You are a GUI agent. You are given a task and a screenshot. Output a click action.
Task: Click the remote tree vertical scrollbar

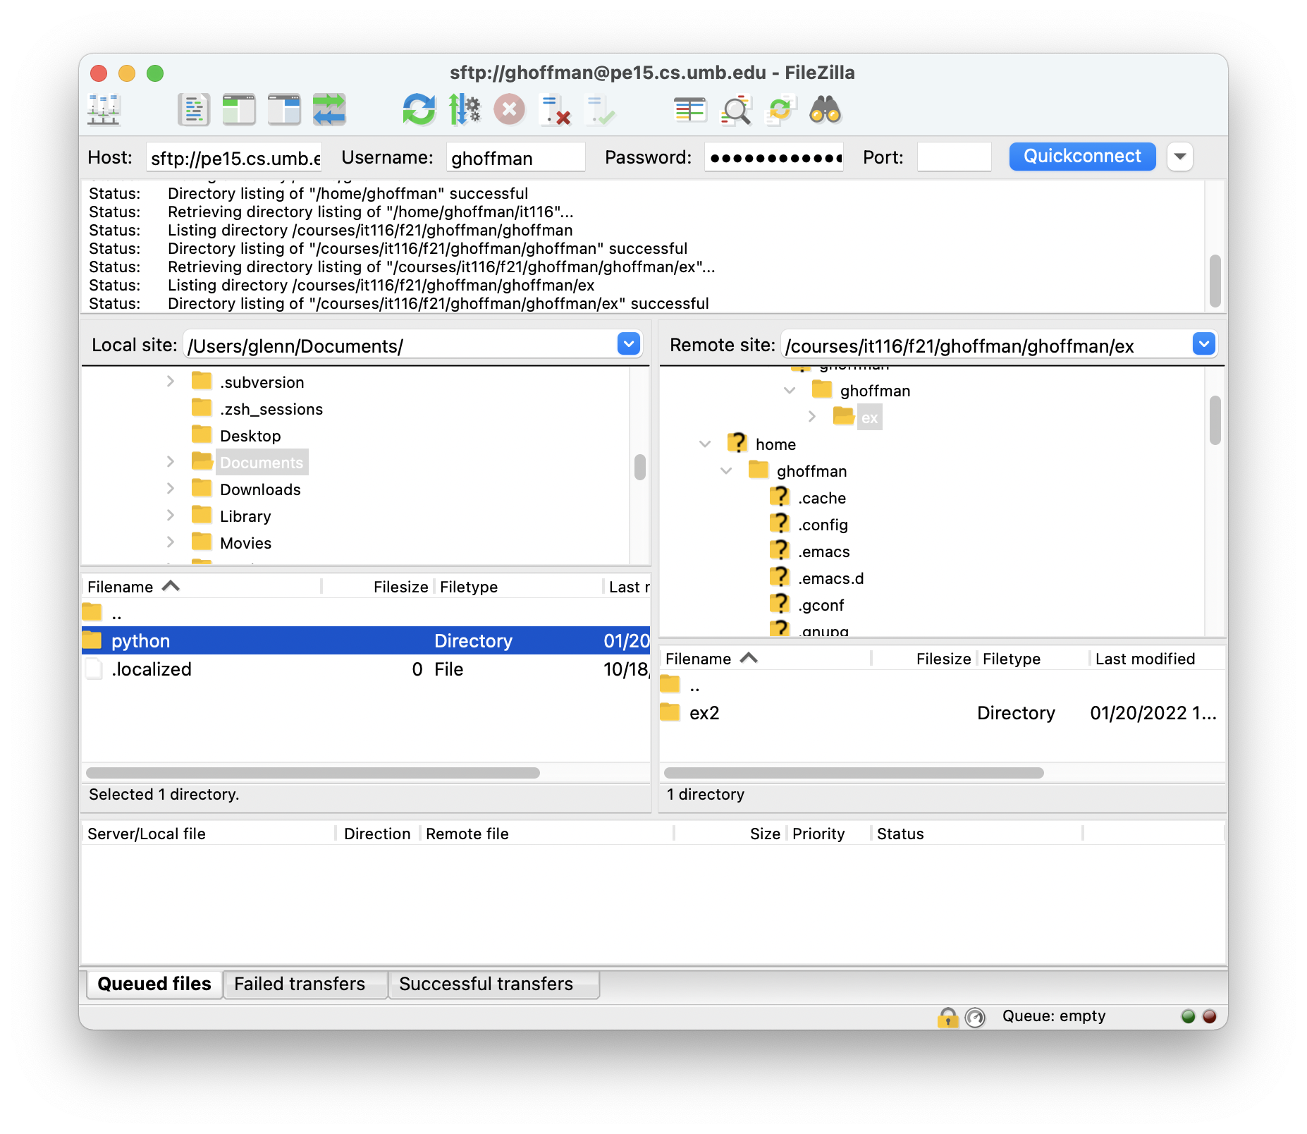point(1215,420)
